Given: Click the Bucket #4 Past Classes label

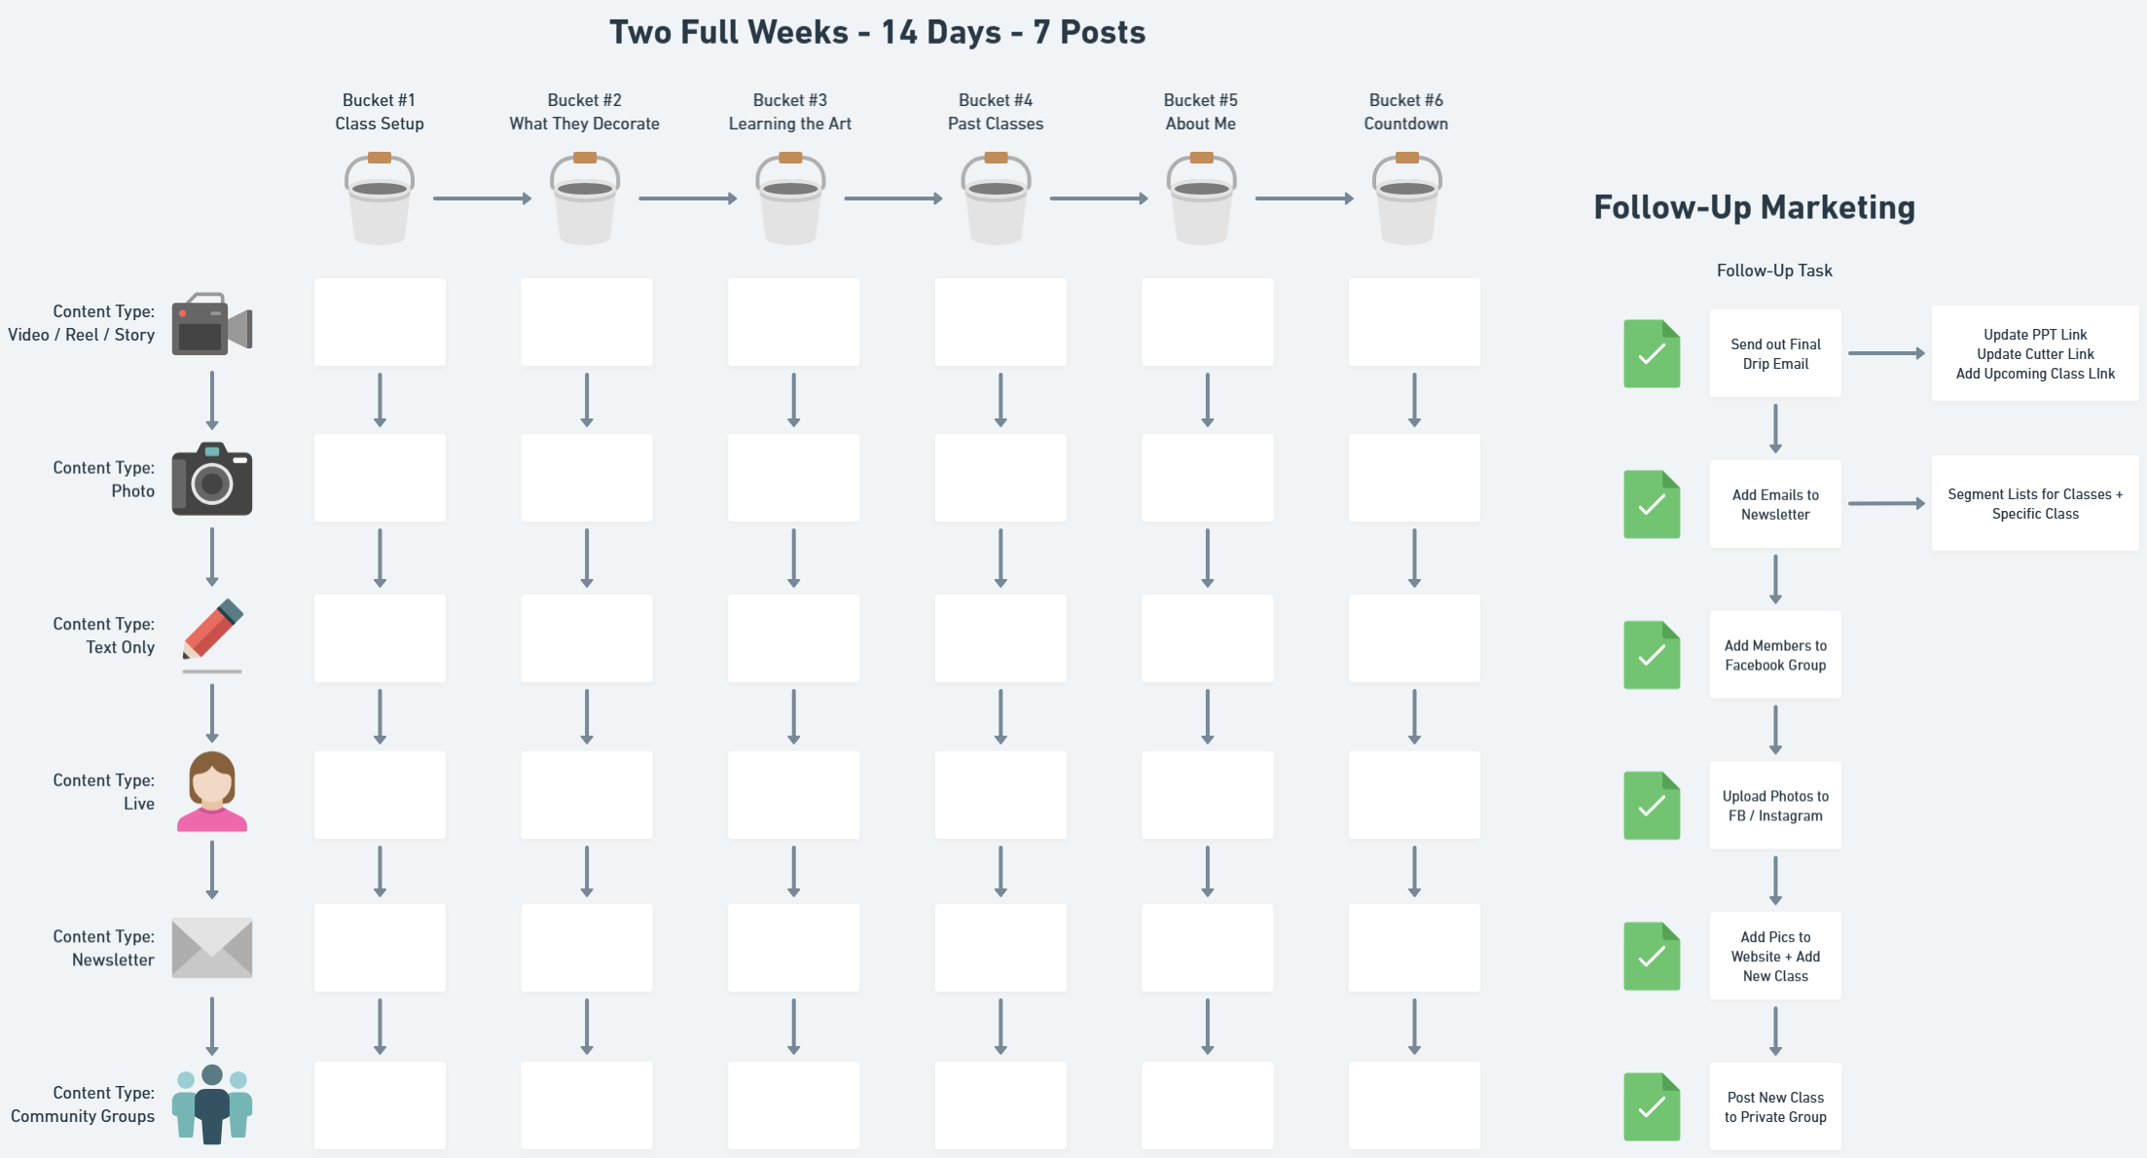Looking at the screenshot, I should pyautogui.click(x=996, y=112).
